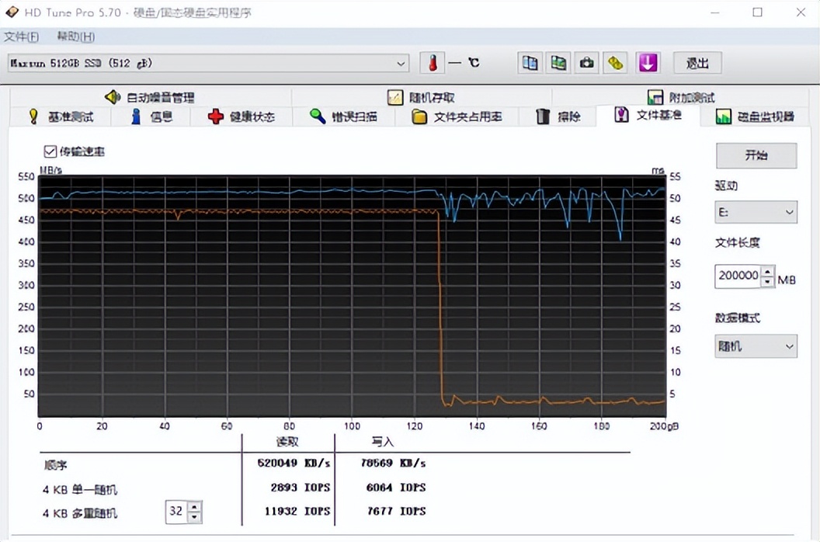Copy results to clipboard via toolbar icon
Screen dimensions: 820x542
tap(530, 62)
